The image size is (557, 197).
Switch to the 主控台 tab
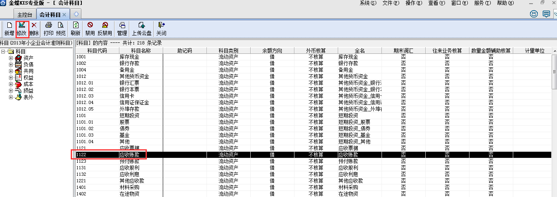[25, 14]
